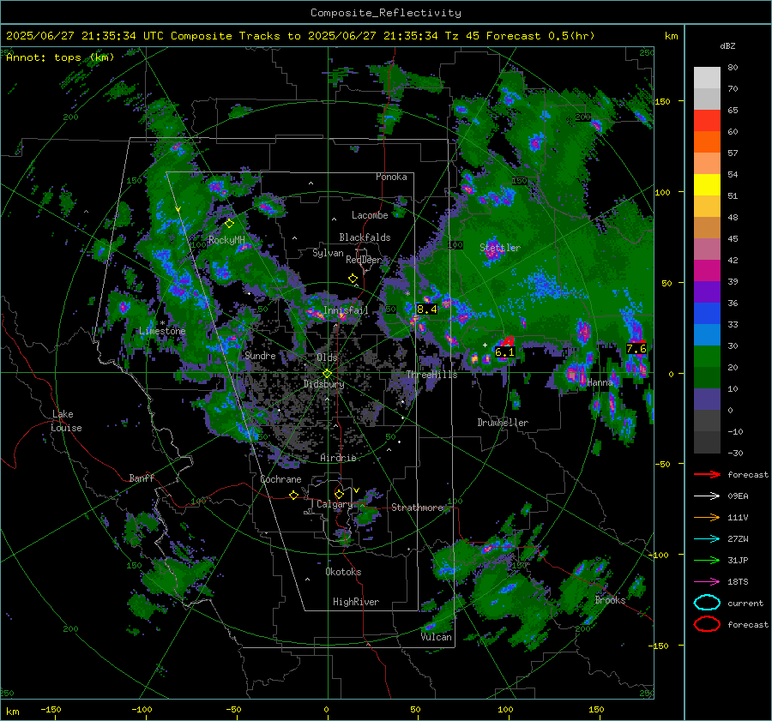Click the cyan current ellipse legend icon
The height and width of the screenshot is (721, 772).
[x=707, y=603]
